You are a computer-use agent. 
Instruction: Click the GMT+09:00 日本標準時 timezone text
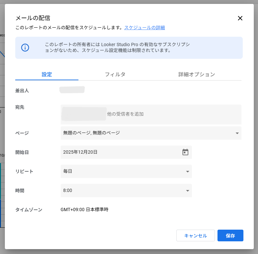tap(84, 210)
